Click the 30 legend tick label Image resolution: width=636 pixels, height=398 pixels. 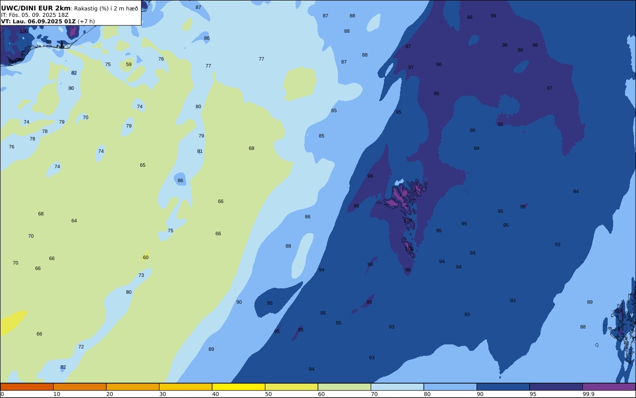162,394
